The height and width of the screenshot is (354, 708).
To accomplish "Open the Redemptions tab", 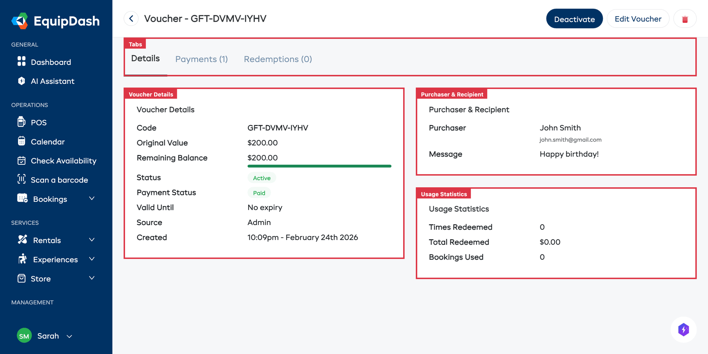I will [278, 59].
